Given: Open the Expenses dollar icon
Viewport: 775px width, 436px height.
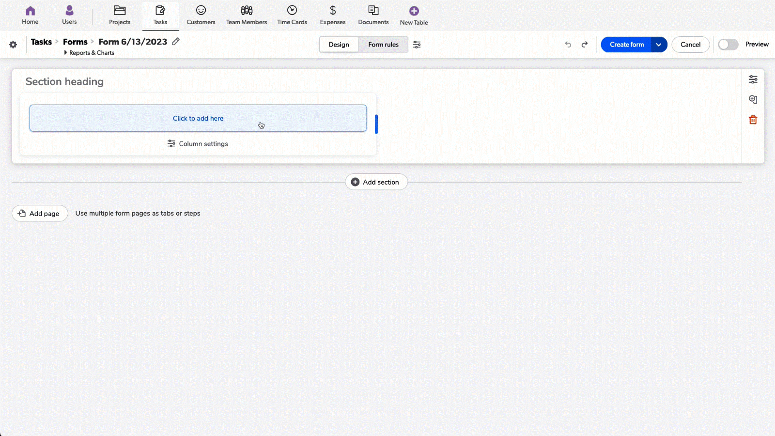Looking at the screenshot, I should (333, 10).
